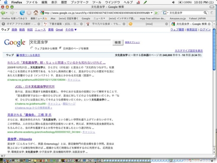Click the scrollbar down arrow
Screen dimensions: 217x163
tap(214, 152)
